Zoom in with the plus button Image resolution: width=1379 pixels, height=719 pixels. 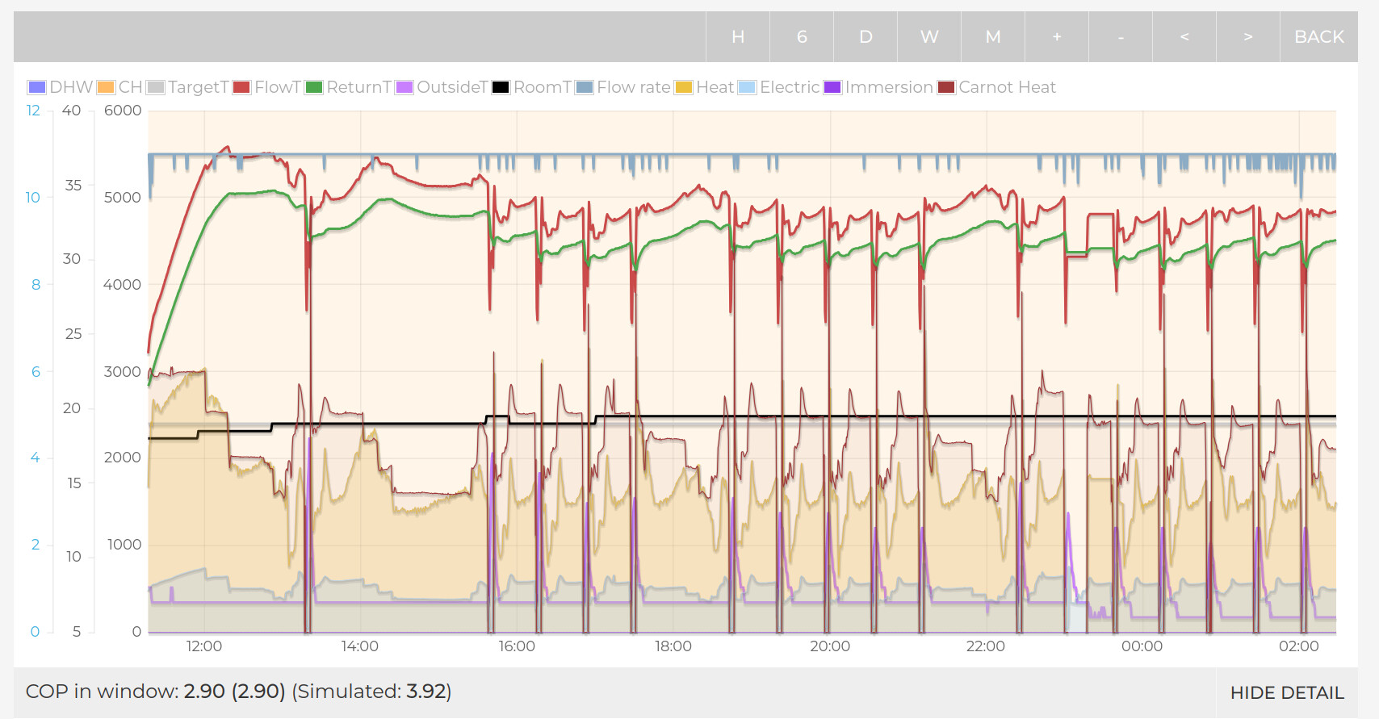click(1057, 36)
